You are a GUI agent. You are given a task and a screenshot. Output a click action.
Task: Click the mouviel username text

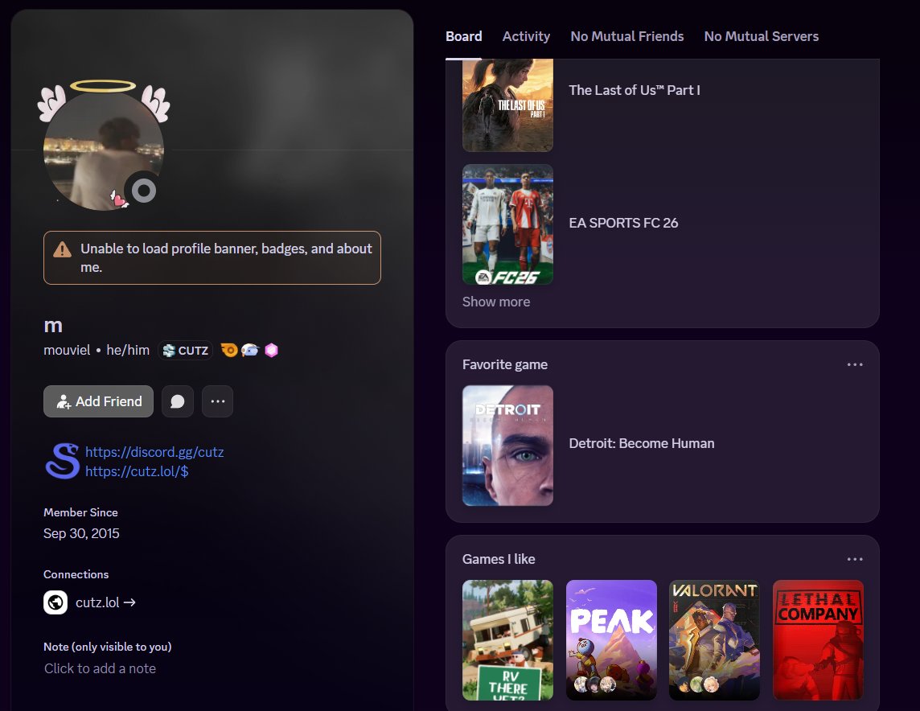click(67, 350)
